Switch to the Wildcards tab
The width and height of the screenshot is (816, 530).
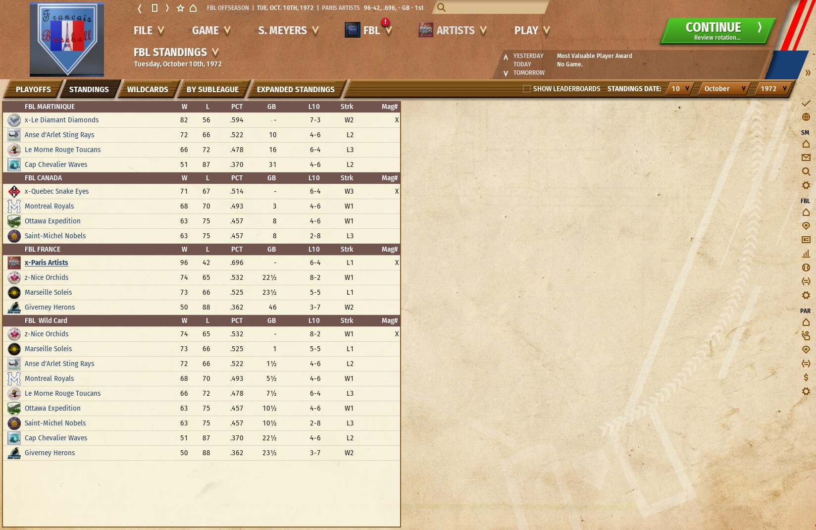click(x=148, y=89)
